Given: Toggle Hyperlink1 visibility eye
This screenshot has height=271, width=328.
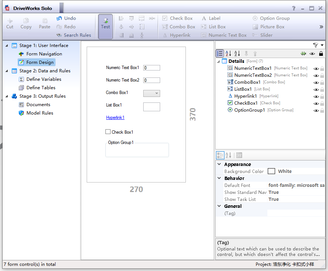Looking at the screenshot, I should 316,97.
